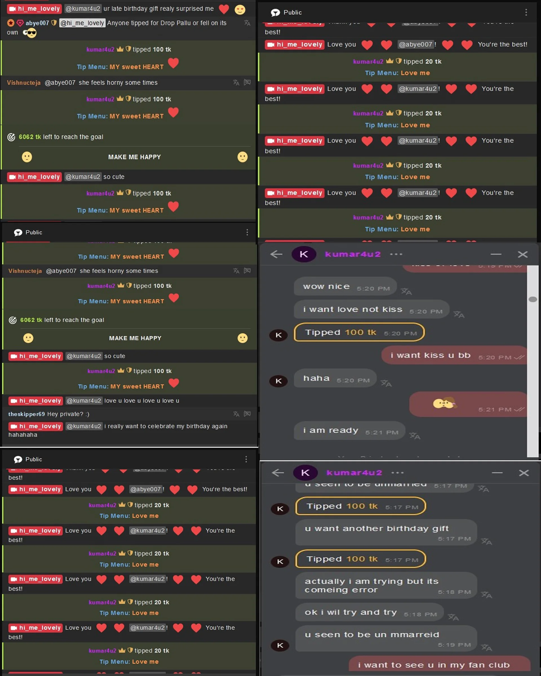Open kumar4u2 username in upper private chat header
541x676 pixels.
[353, 254]
